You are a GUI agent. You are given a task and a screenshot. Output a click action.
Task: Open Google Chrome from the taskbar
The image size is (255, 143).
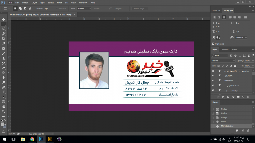pyautogui.click(x=32, y=139)
